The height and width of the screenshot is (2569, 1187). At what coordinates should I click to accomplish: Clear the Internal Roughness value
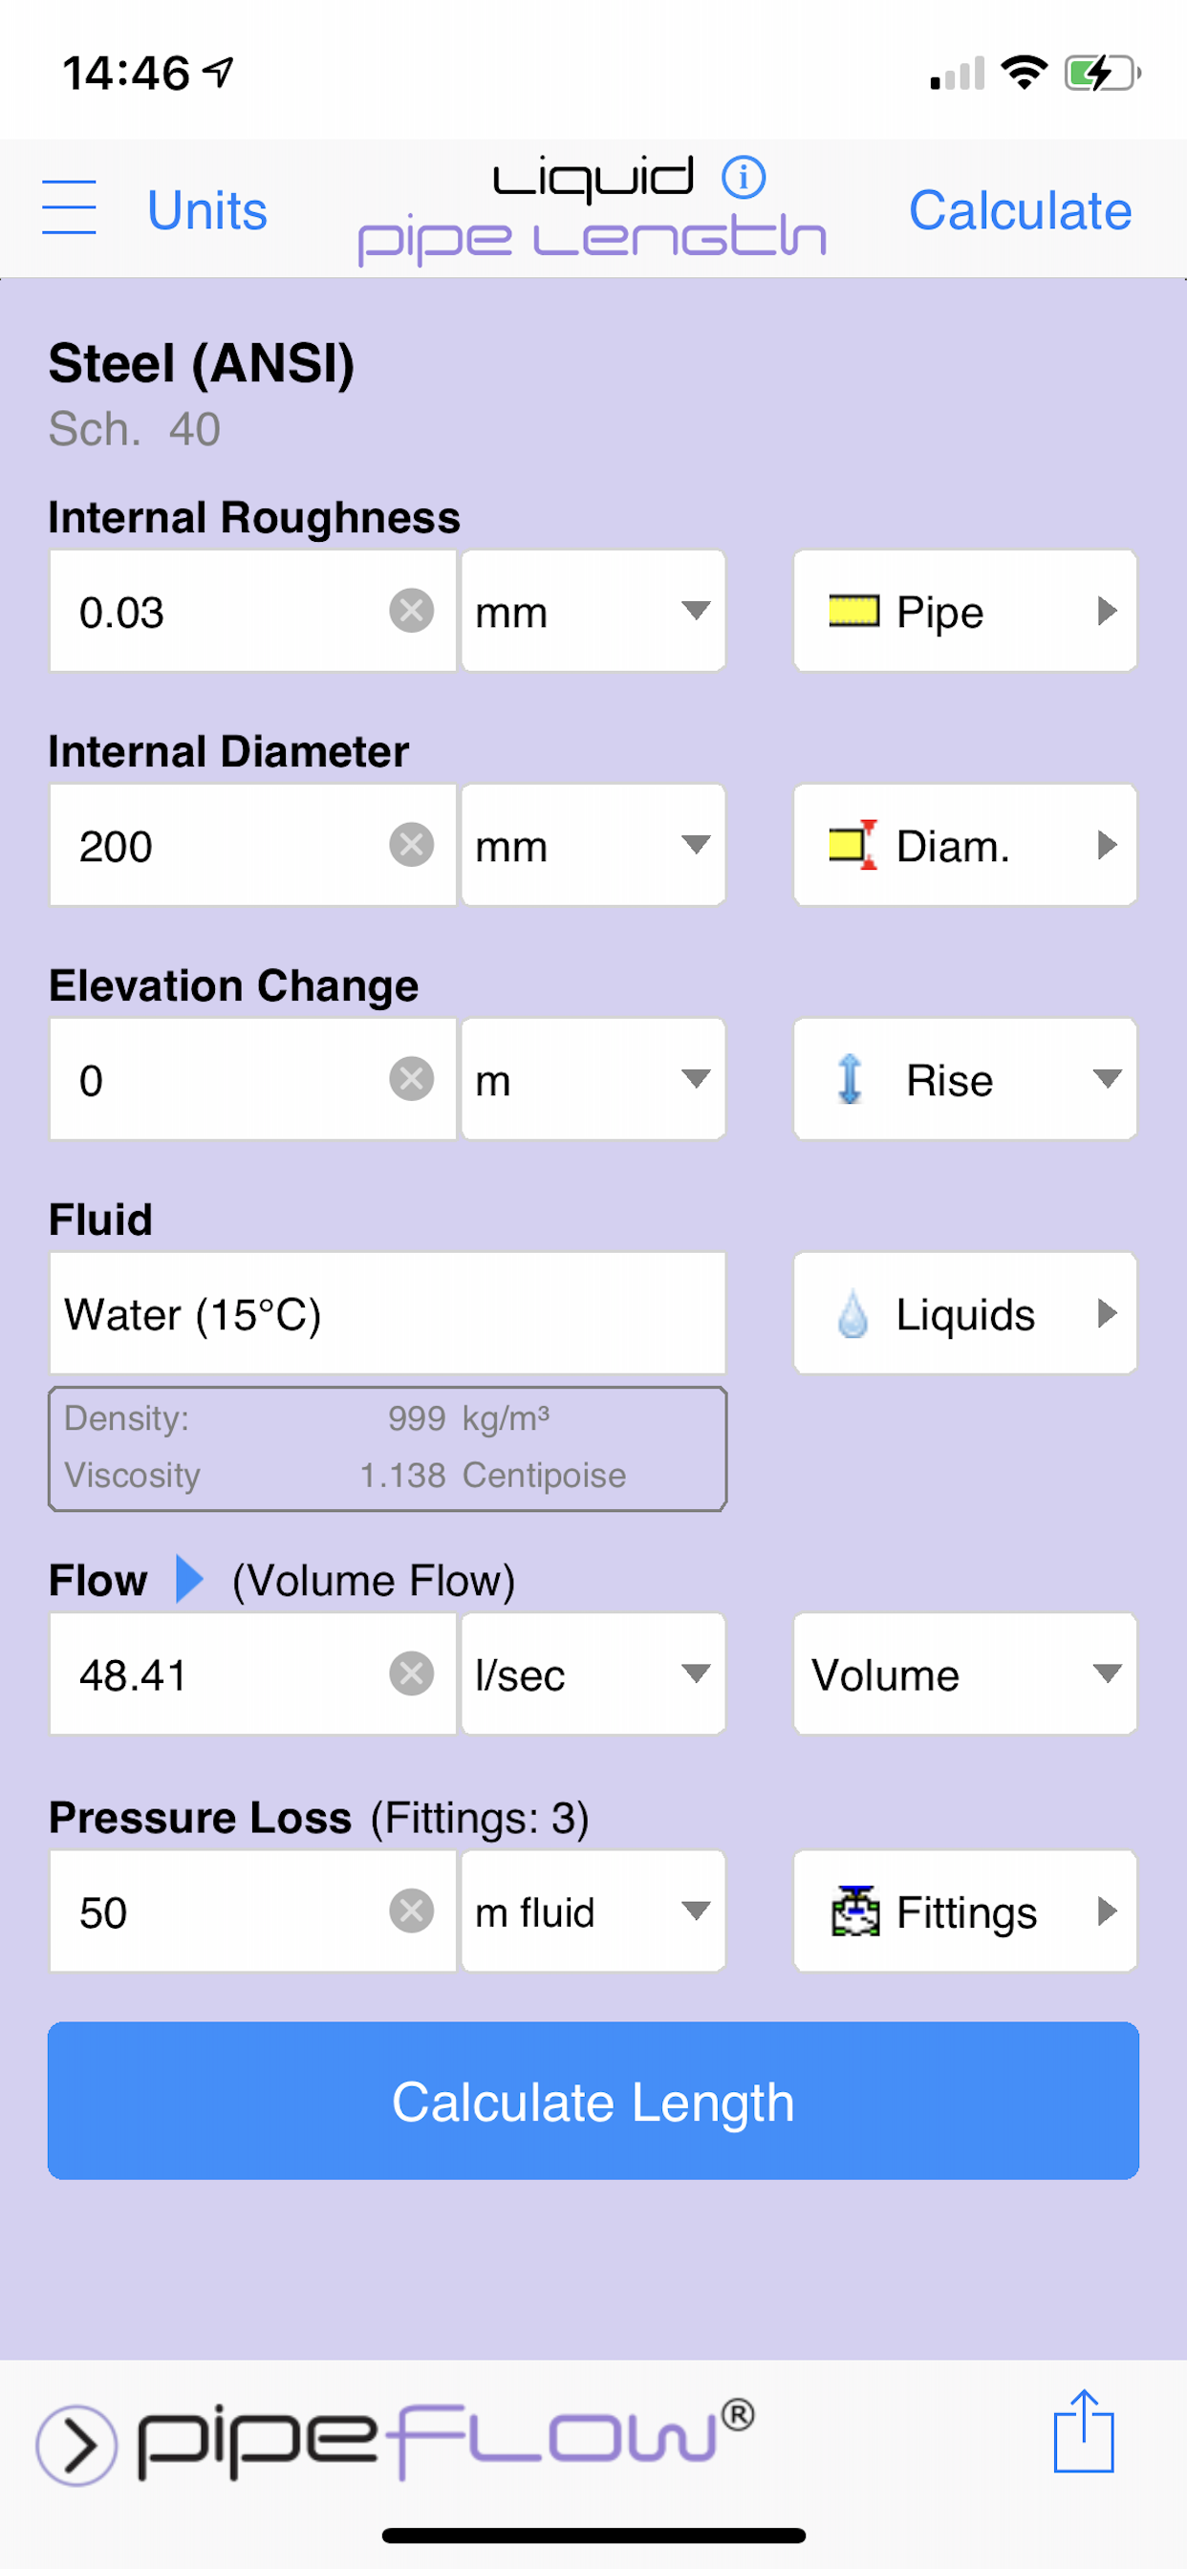(x=411, y=611)
